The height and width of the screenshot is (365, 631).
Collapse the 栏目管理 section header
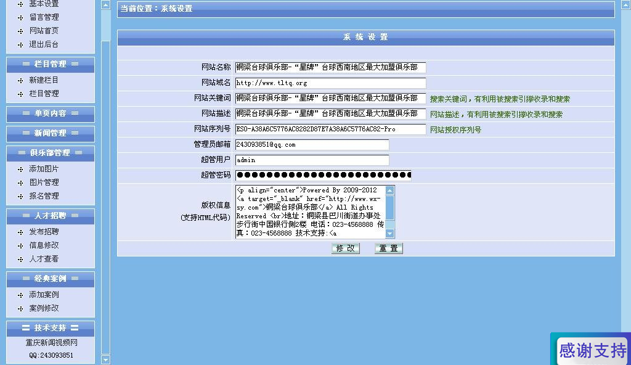tap(51, 64)
